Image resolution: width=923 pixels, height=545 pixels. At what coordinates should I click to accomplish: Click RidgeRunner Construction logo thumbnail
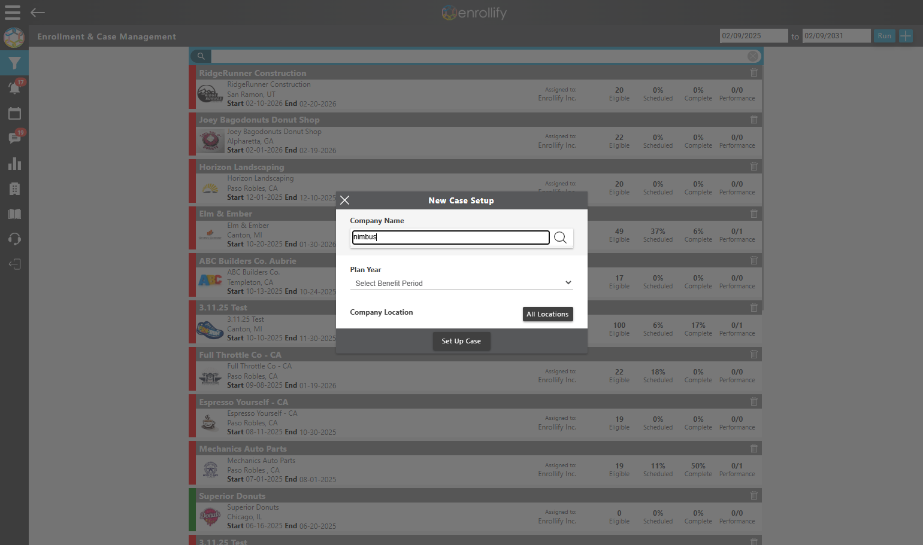tap(210, 94)
